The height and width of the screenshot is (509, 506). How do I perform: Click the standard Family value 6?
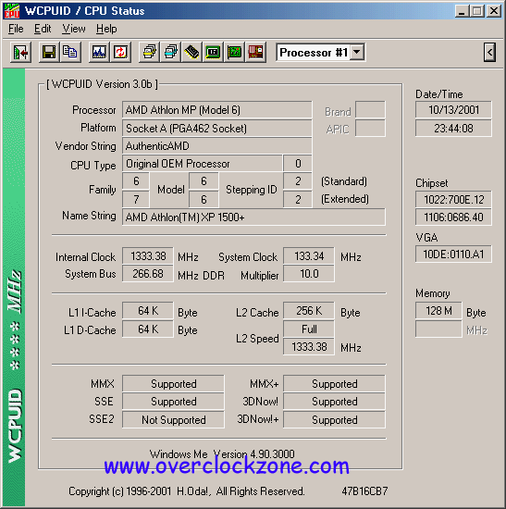click(136, 181)
